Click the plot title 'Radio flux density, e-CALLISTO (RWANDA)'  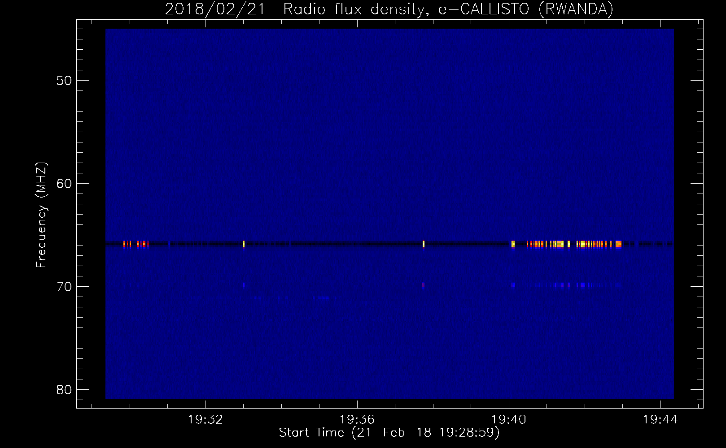point(448,9)
